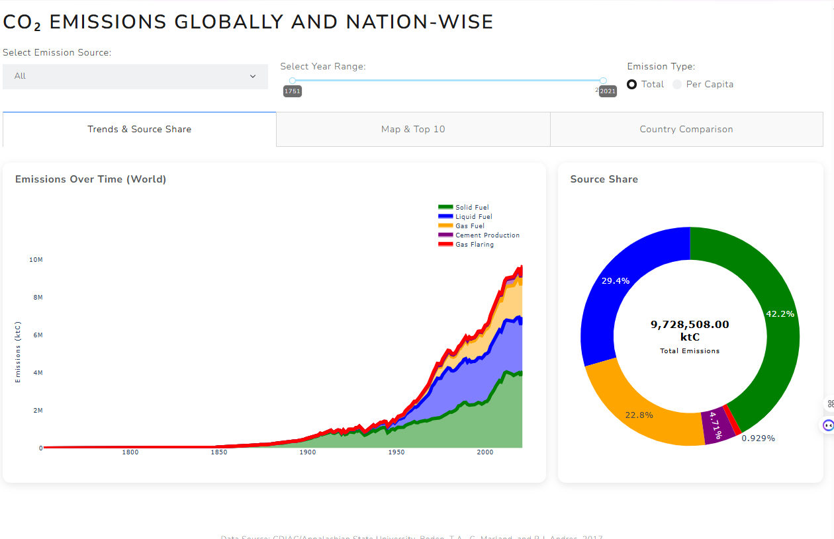Select the Trends & Source Share tab
This screenshot has height=539, width=834.
(140, 129)
